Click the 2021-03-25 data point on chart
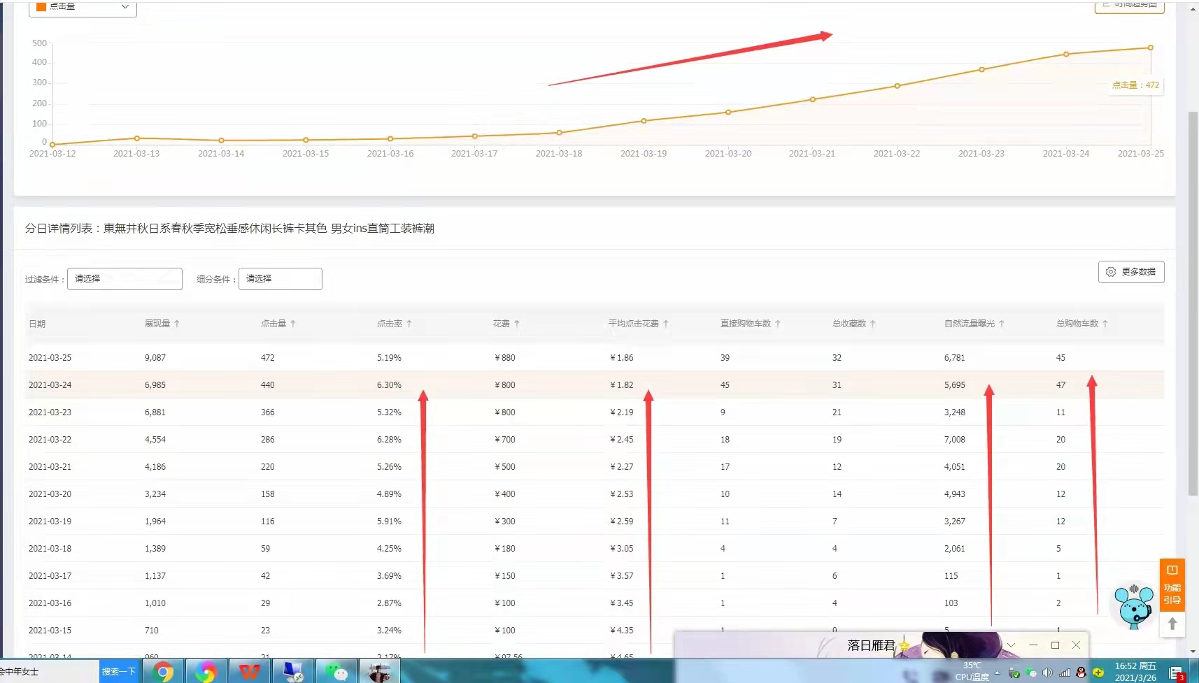Screen dimensions: 1199x683 [1150, 48]
